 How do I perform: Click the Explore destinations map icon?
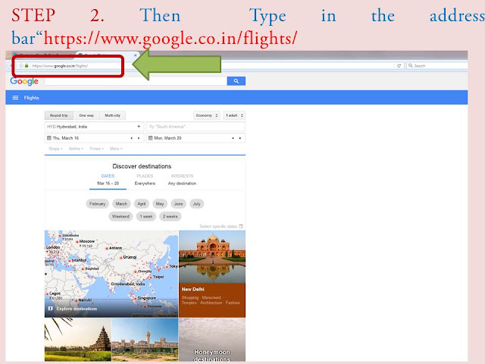[51, 309]
